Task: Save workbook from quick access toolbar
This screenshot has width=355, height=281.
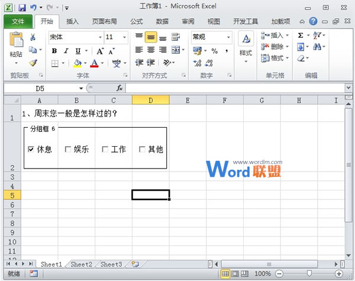Action: point(22,8)
